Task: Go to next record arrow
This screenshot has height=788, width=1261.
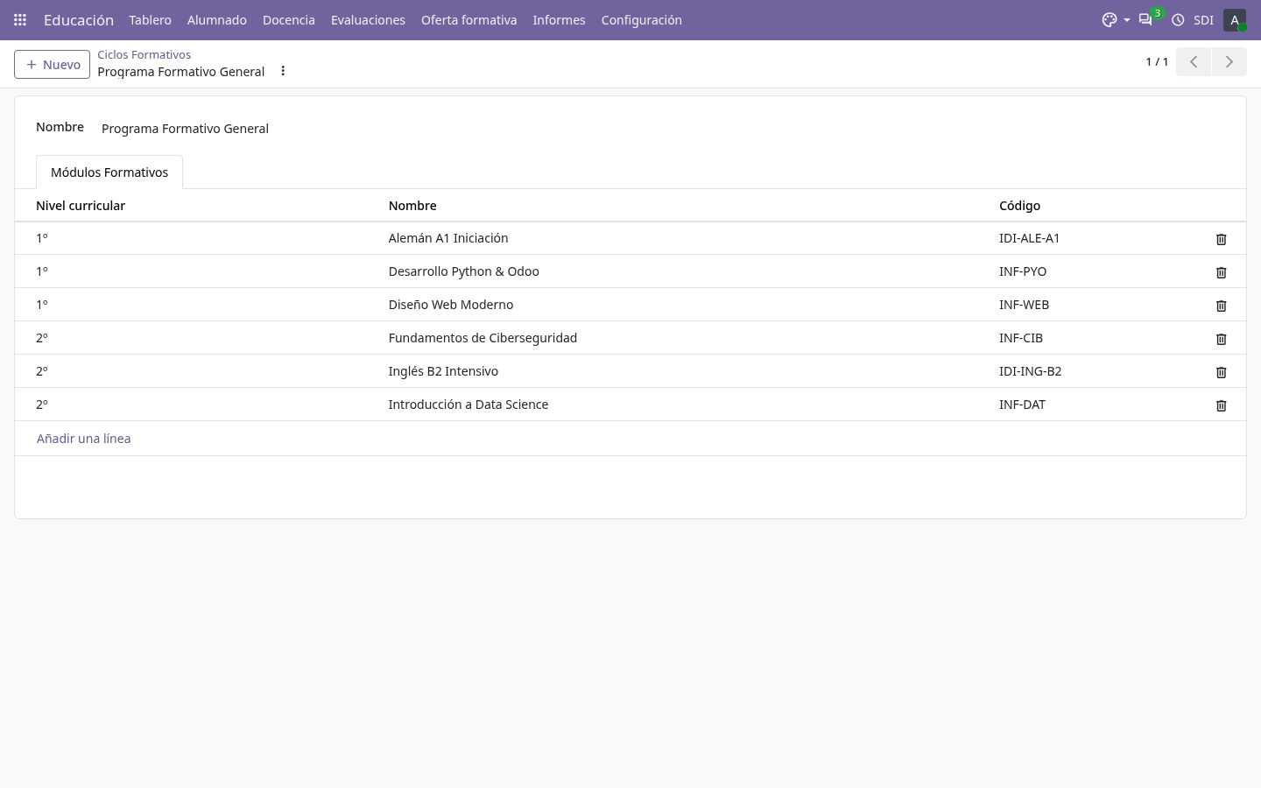Action: click(1229, 61)
